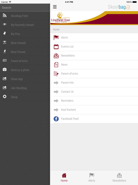Switch to the Newsletters bottom tab
The height and width of the screenshot is (185, 138).
point(119,178)
